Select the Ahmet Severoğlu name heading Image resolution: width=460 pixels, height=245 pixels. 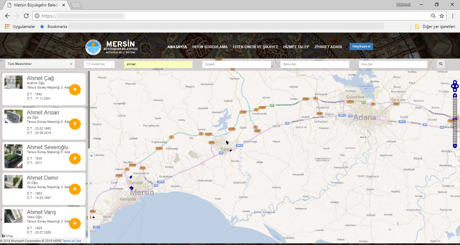pyautogui.click(x=47, y=147)
